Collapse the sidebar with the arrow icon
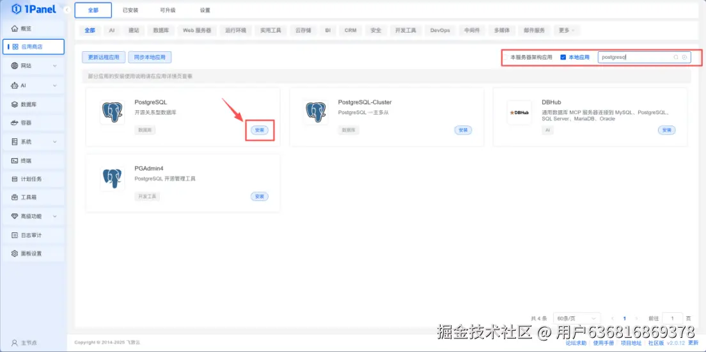Screen dimensions: 706x352 coord(67,10)
